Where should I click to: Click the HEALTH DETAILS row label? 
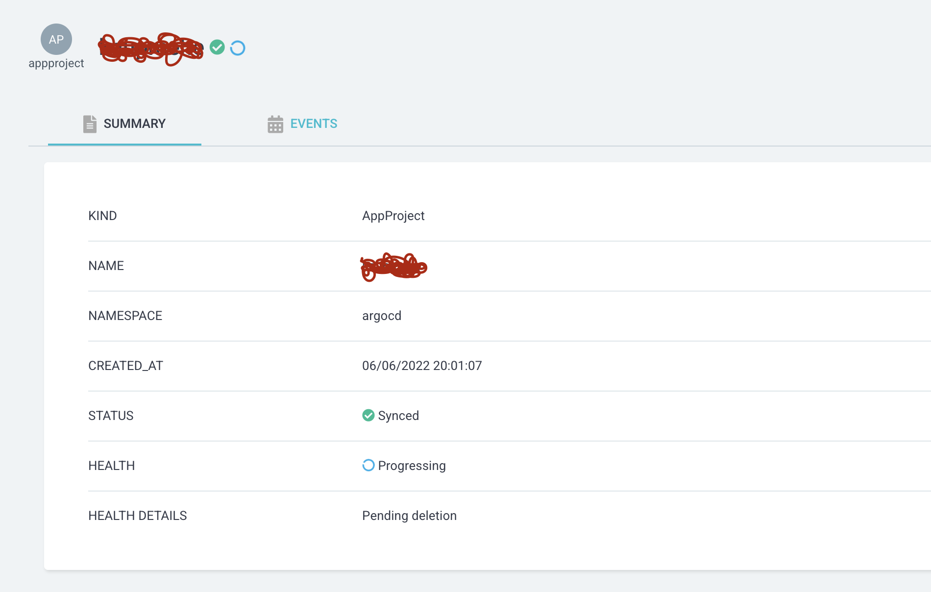click(138, 516)
